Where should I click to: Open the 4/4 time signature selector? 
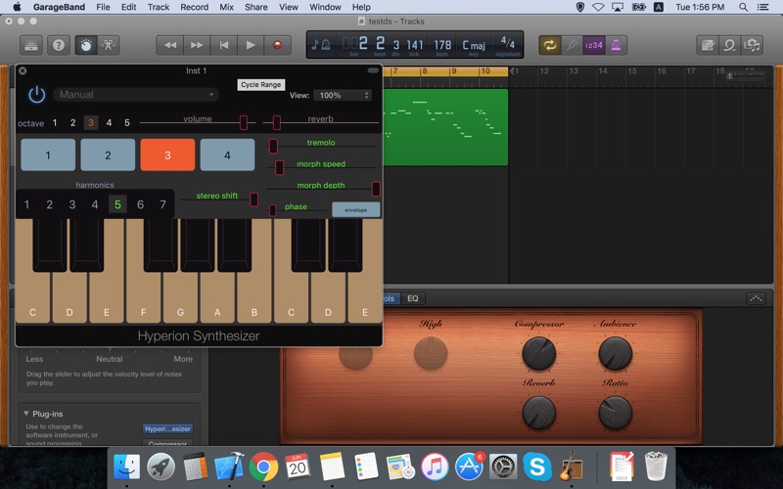coord(507,42)
